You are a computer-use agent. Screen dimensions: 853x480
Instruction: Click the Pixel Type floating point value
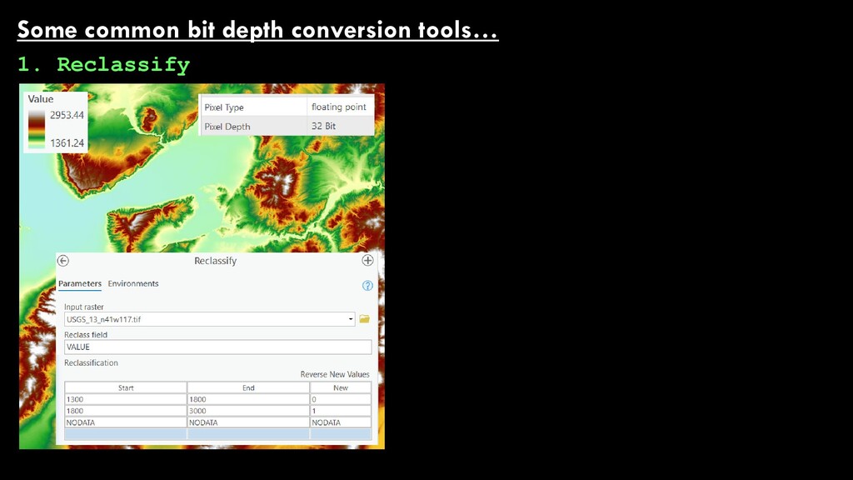click(x=338, y=107)
